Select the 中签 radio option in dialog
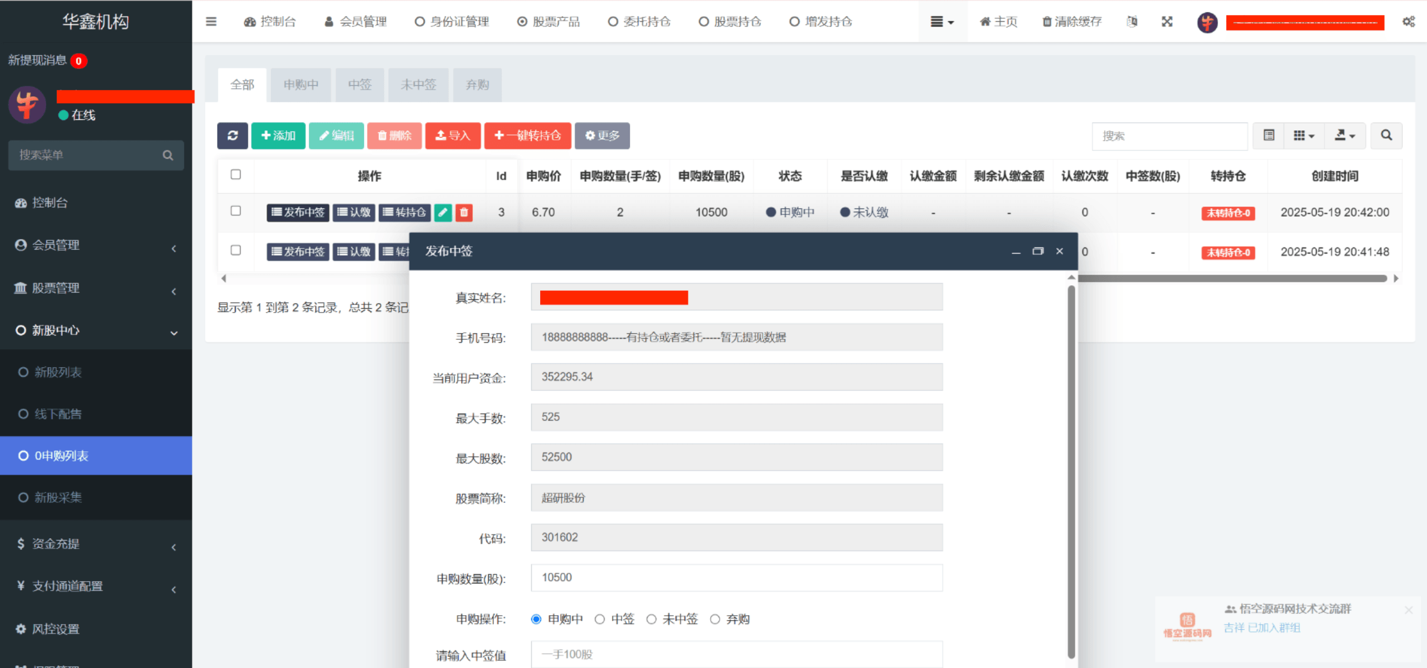This screenshot has width=1427, height=668. click(x=600, y=618)
